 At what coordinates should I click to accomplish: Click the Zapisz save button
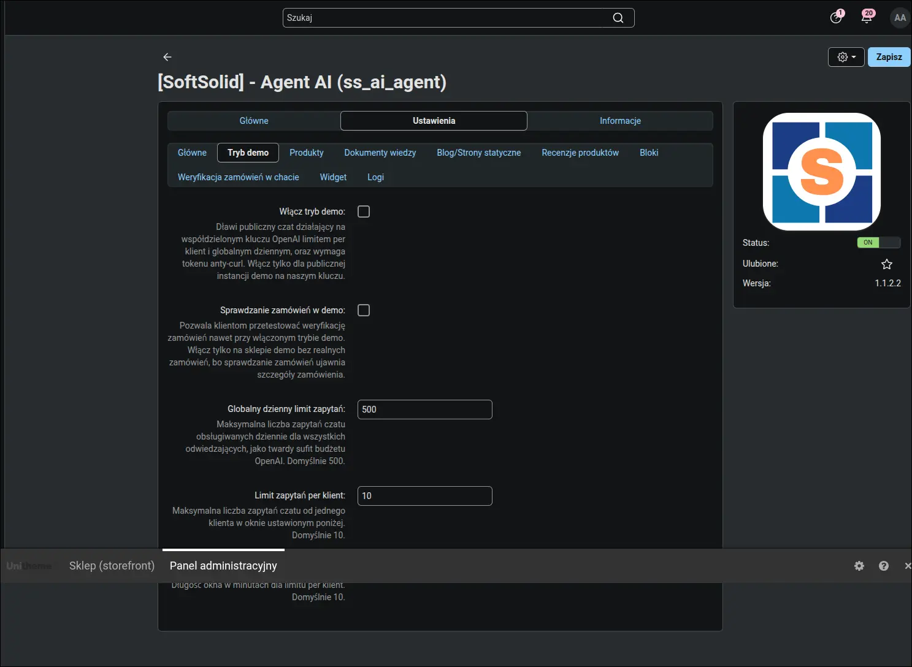click(889, 57)
